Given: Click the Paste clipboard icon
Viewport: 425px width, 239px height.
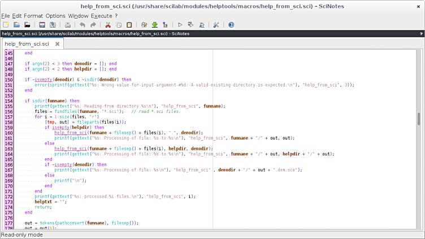Looking at the screenshot, I should [x=129, y=25].
